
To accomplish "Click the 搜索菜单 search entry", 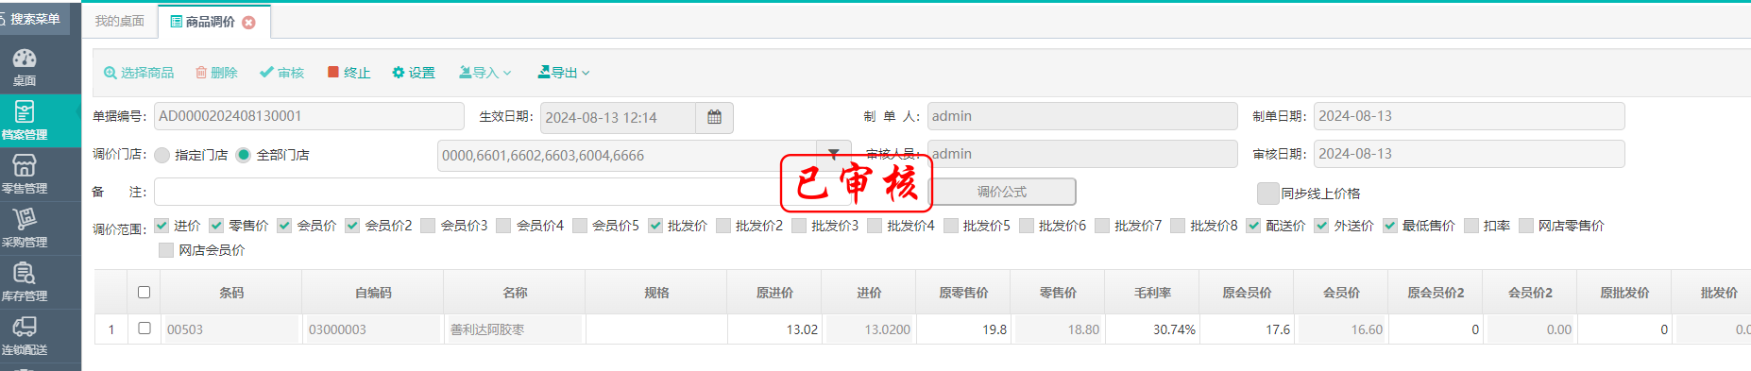I will pyautogui.click(x=34, y=19).
